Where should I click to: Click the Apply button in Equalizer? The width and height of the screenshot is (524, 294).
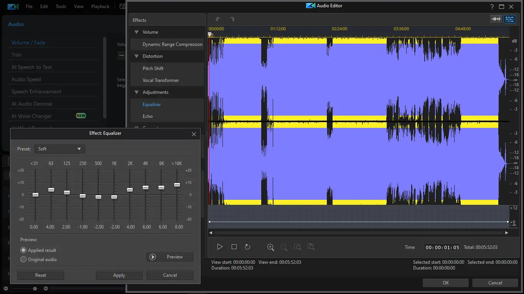tap(119, 275)
